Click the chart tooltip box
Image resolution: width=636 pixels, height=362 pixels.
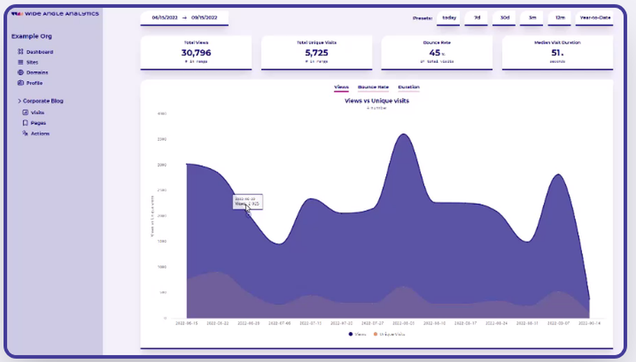[248, 202]
